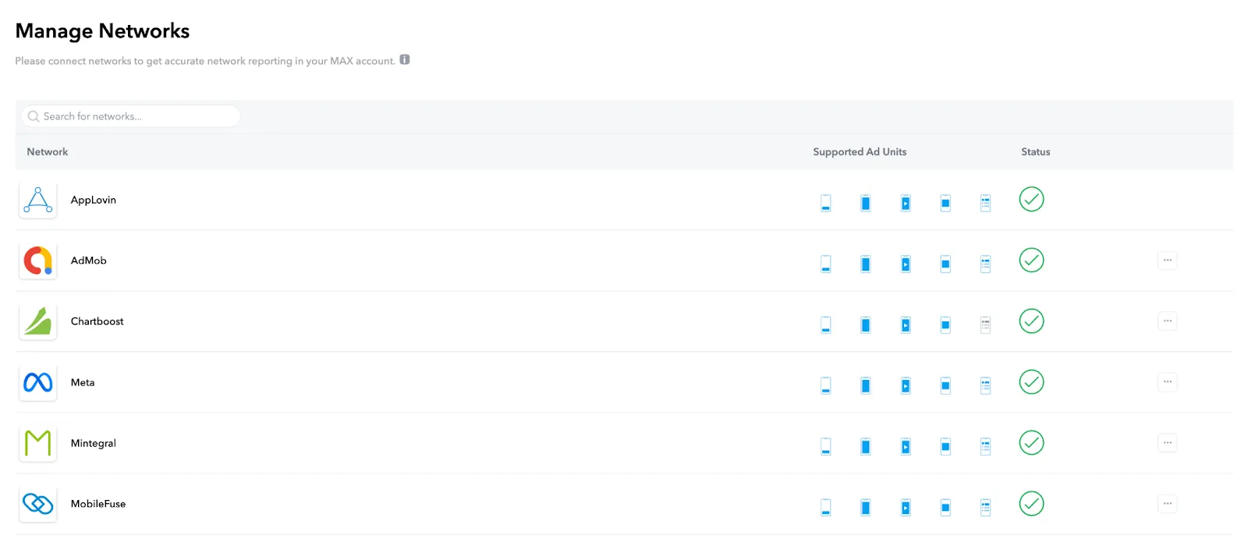Click the Manage Networks page heading
The image size is (1248, 539).
pos(102,30)
